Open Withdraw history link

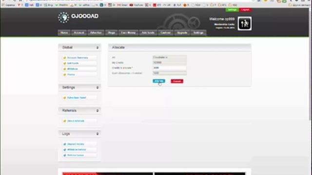pyautogui.click(x=77, y=150)
